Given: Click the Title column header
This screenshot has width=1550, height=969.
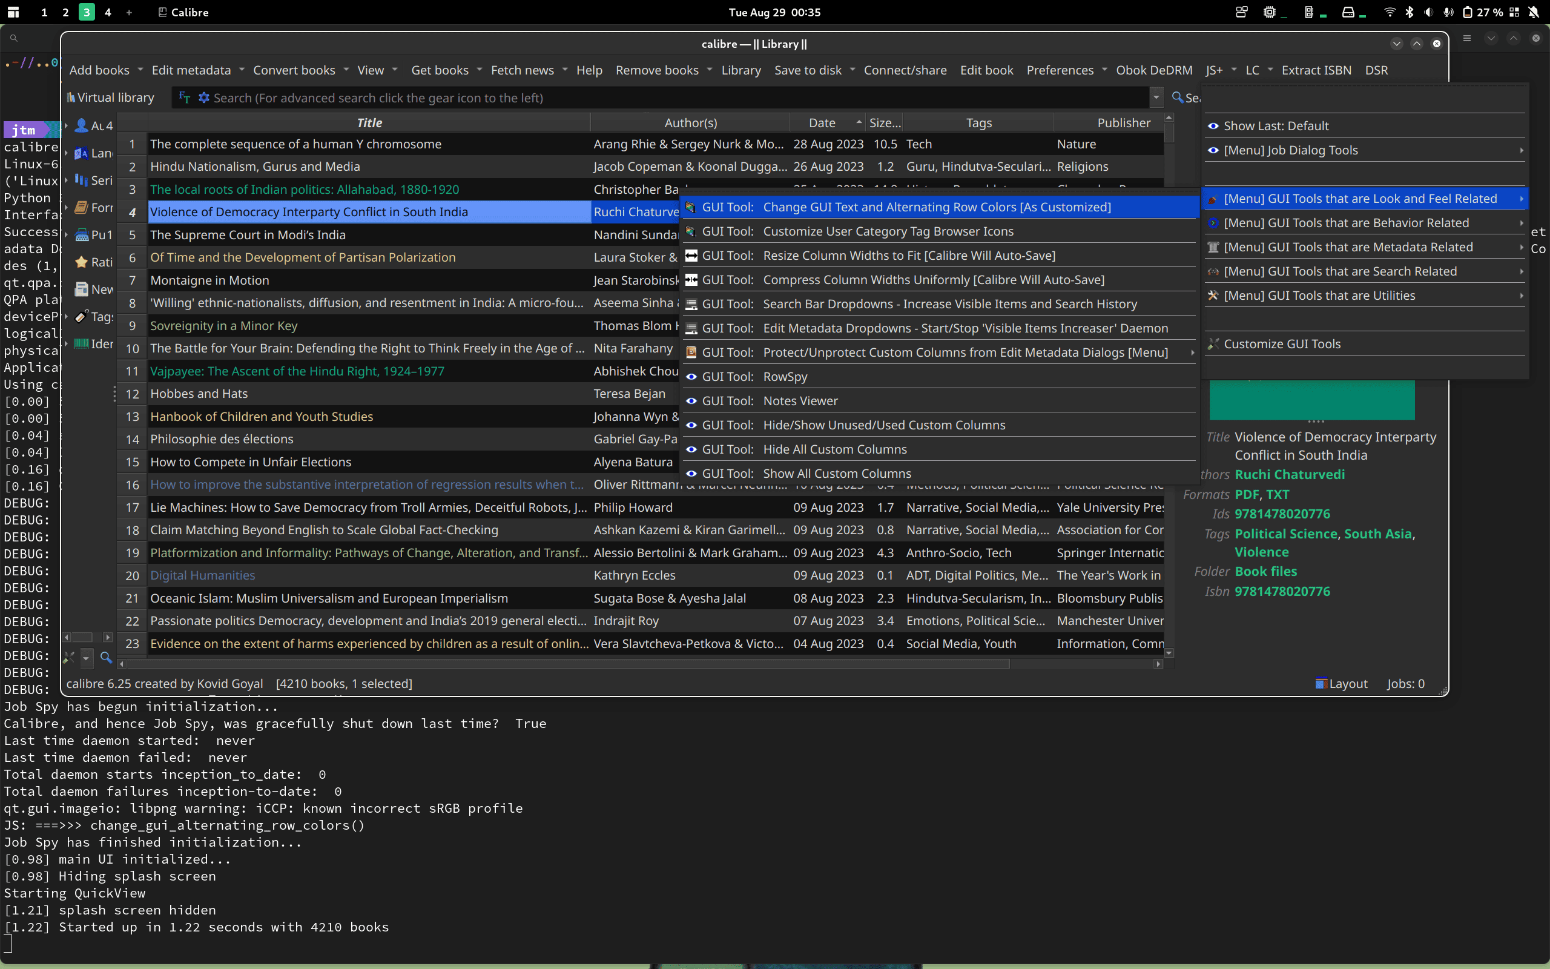Looking at the screenshot, I should click(369, 123).
